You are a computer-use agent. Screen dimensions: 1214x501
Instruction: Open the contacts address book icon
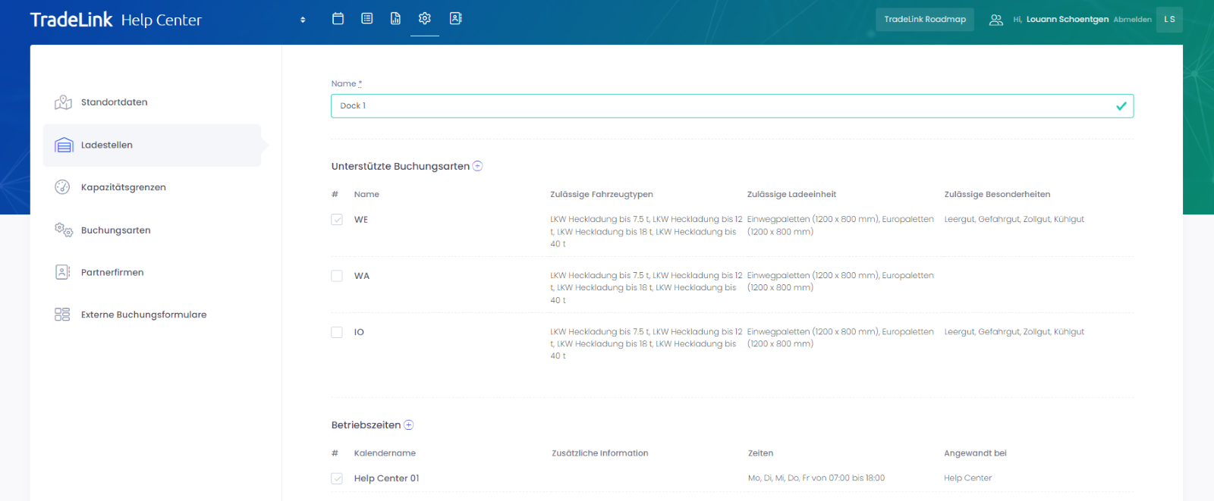coord(455,19)
